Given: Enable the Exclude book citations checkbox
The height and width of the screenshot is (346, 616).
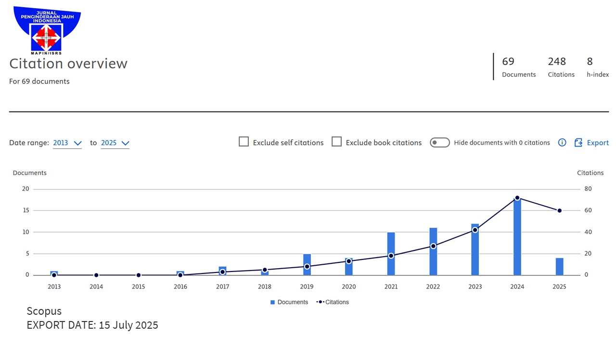Looking at the screenshot, I should point(337,142).
